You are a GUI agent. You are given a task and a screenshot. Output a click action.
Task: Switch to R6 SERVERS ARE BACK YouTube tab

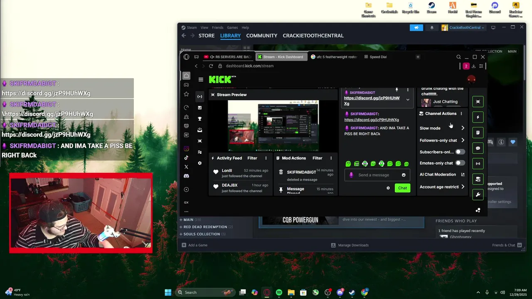pos(228,57)
